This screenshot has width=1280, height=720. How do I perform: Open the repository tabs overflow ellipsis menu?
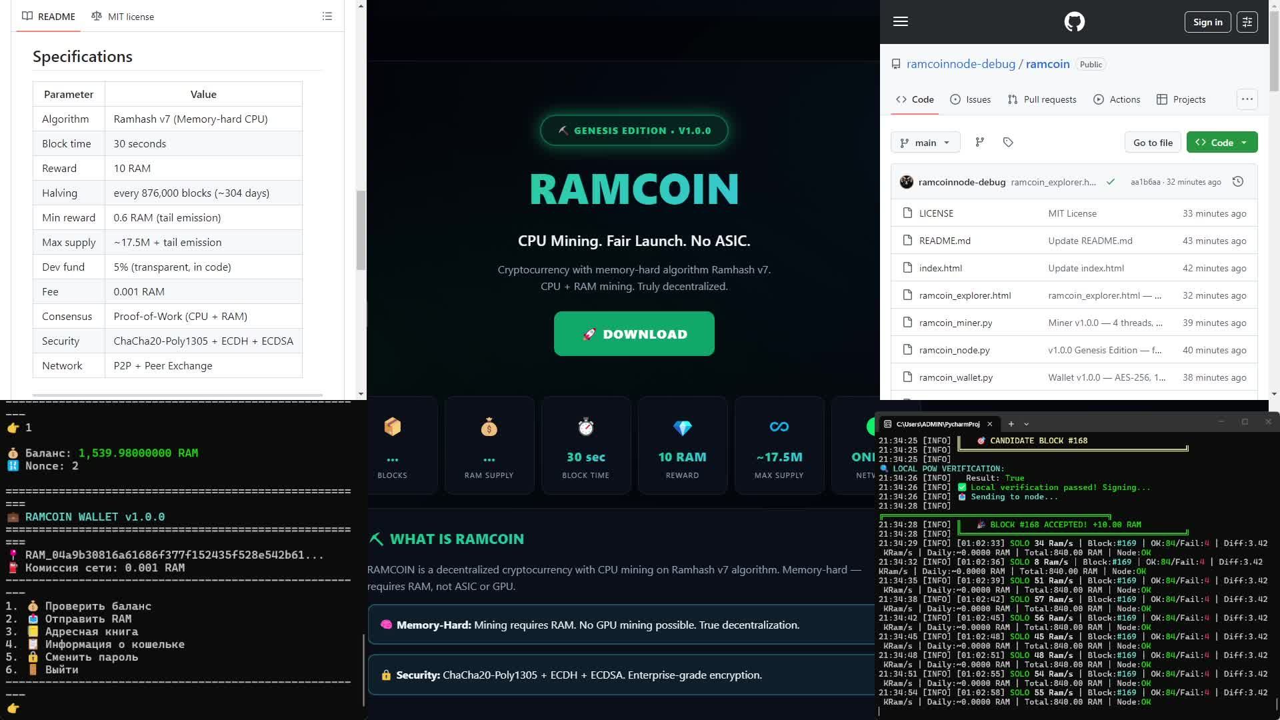(1247, 99)
